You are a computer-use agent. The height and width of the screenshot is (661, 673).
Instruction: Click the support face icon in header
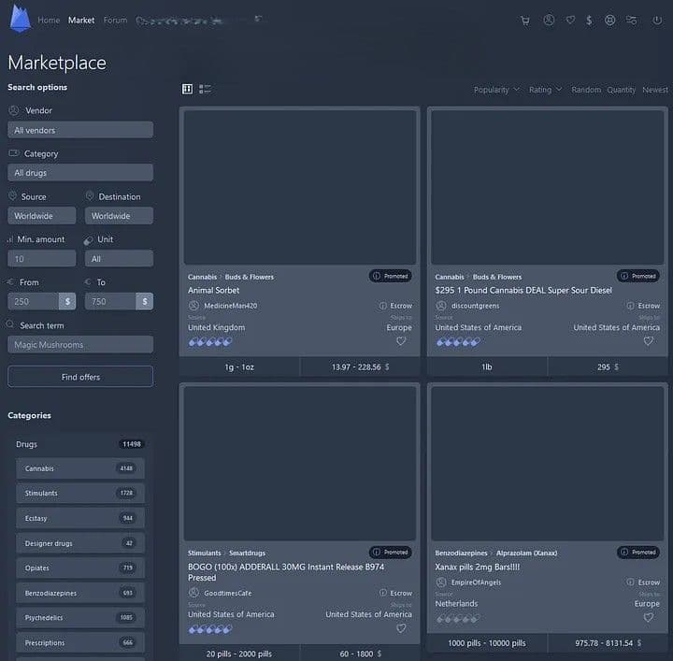click(x=610, y=20)
